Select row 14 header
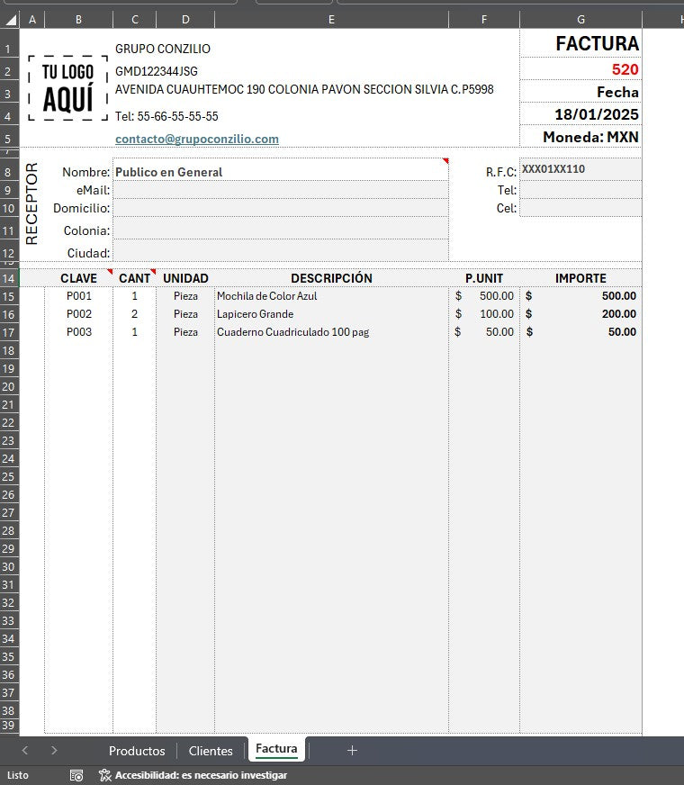Viewport: 684px width, 785px height. click(9, 278)
